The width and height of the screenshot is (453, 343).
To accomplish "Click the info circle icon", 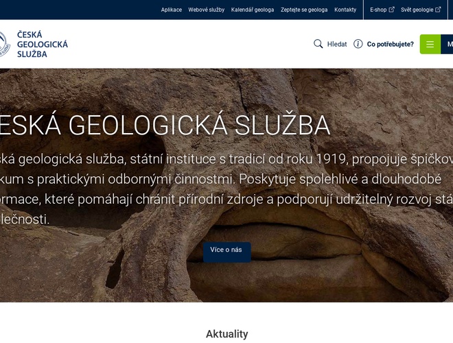I will [x=358, y=44].
